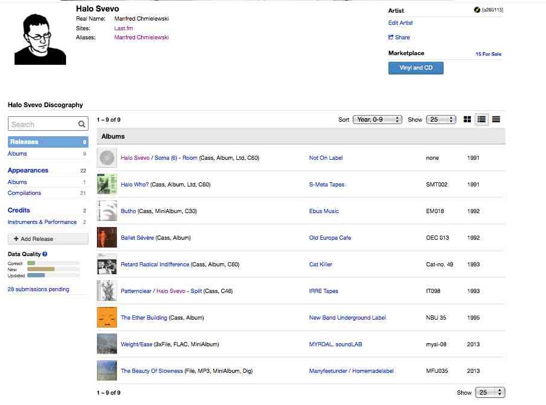Open the top Show 25 dropdown

(x=441, y=119)
